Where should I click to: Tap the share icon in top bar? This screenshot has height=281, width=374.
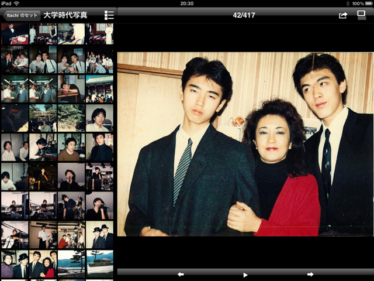click(x=342, y=15)
